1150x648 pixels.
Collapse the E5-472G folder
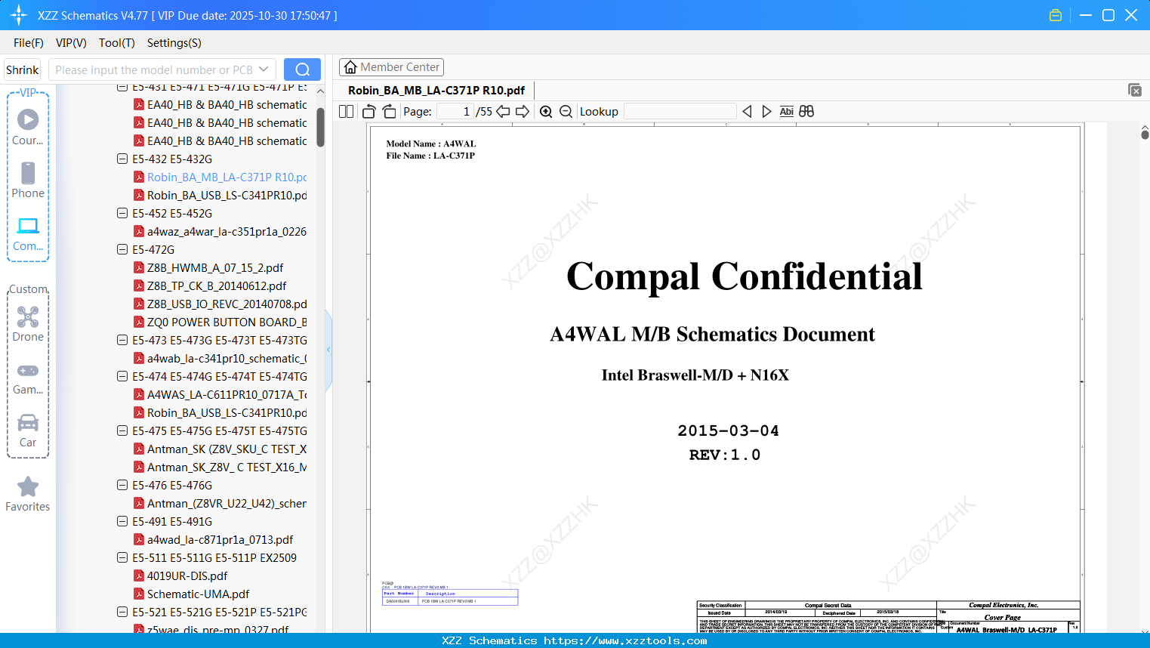pos(122,249)
